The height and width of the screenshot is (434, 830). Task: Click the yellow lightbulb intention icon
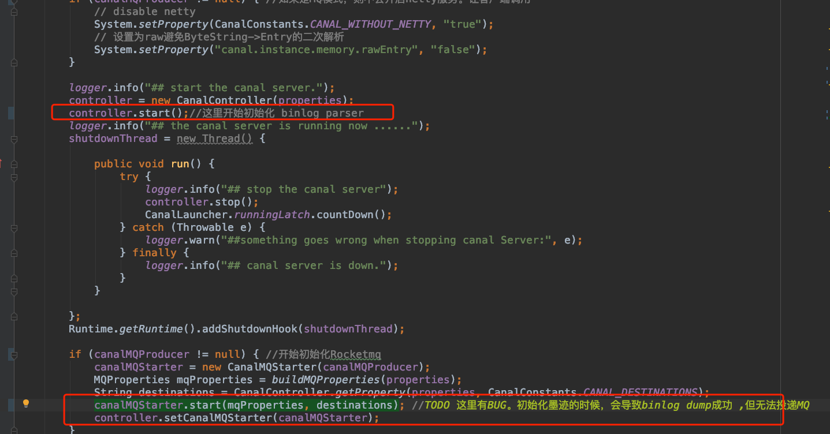click(x=25, y=403)
